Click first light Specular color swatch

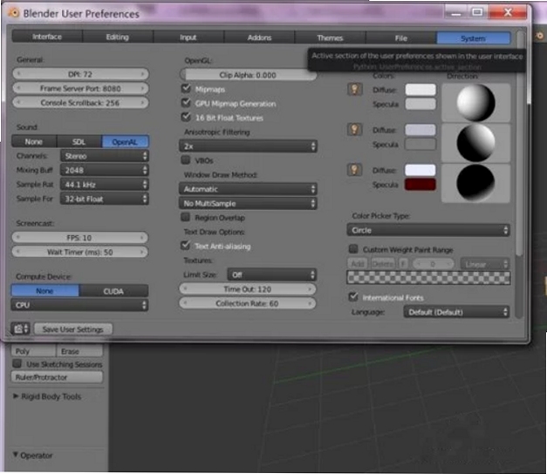421,104
